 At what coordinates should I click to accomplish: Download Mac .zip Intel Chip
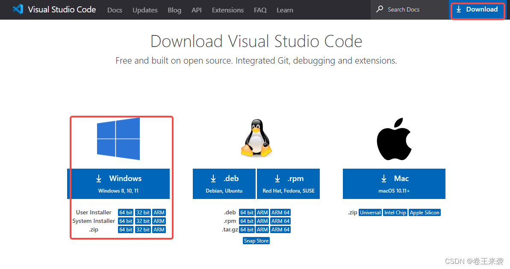click(395, 213)
